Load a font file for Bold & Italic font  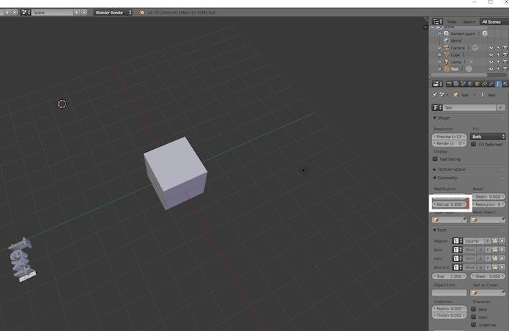click(x=495, y=267)
